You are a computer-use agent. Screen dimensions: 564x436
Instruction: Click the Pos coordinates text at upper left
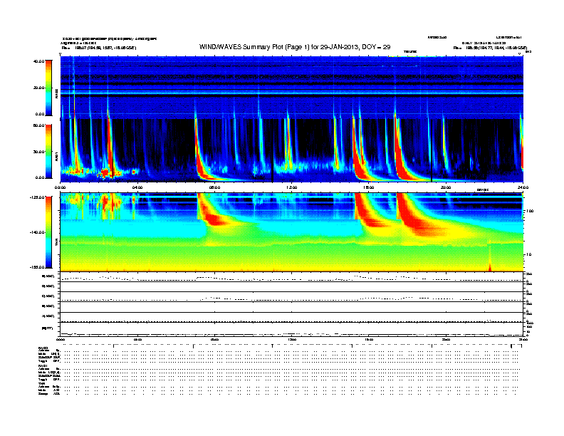[x=99, y=48]
